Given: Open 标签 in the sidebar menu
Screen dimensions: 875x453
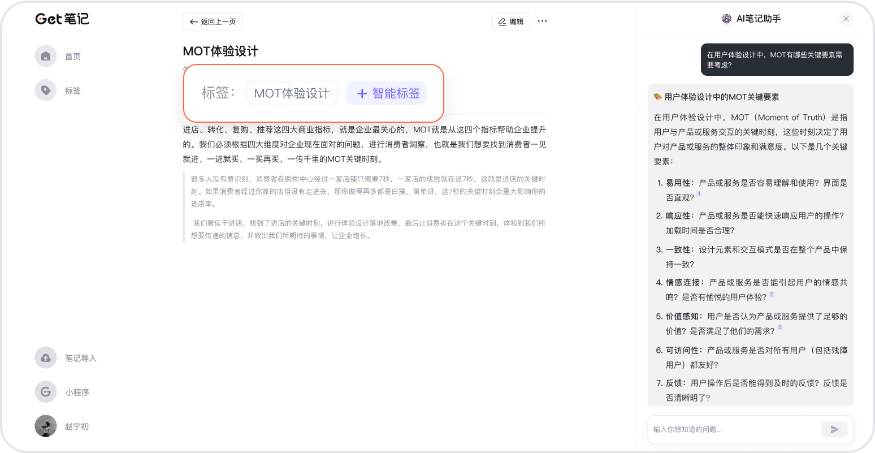Looking at the screenshot, I should click(x=72, y=90).
